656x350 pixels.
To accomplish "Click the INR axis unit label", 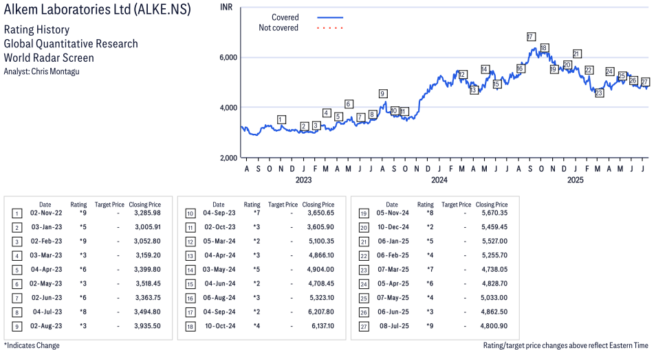I will 226,7.
